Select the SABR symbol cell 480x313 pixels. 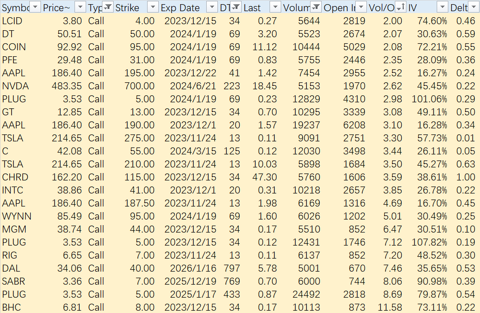point(14,281)
